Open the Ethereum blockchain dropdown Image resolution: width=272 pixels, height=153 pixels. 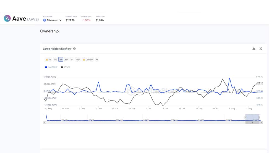pos(53,20)
